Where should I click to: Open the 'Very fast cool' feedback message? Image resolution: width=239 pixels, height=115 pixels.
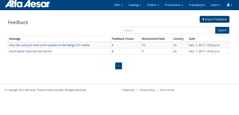(x=49, y=45)
